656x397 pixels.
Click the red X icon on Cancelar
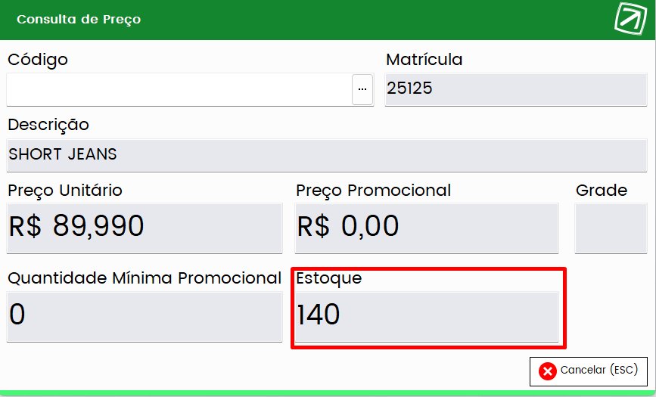pos(547,371)
